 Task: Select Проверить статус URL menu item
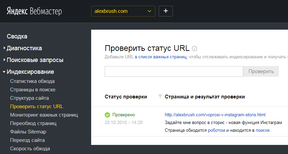point(36,106)
